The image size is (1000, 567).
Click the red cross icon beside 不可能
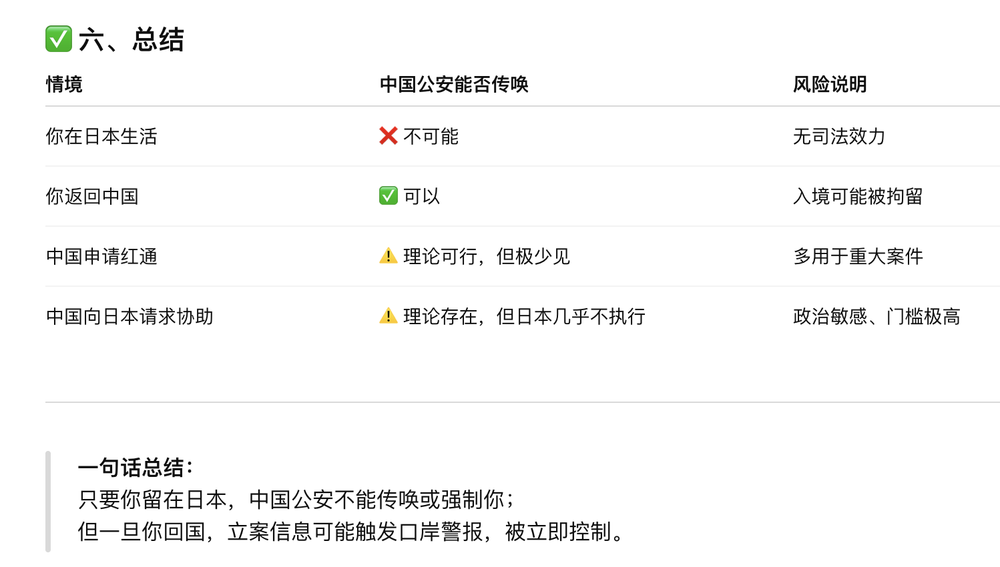pyautogui.click(x=389, y=136)
